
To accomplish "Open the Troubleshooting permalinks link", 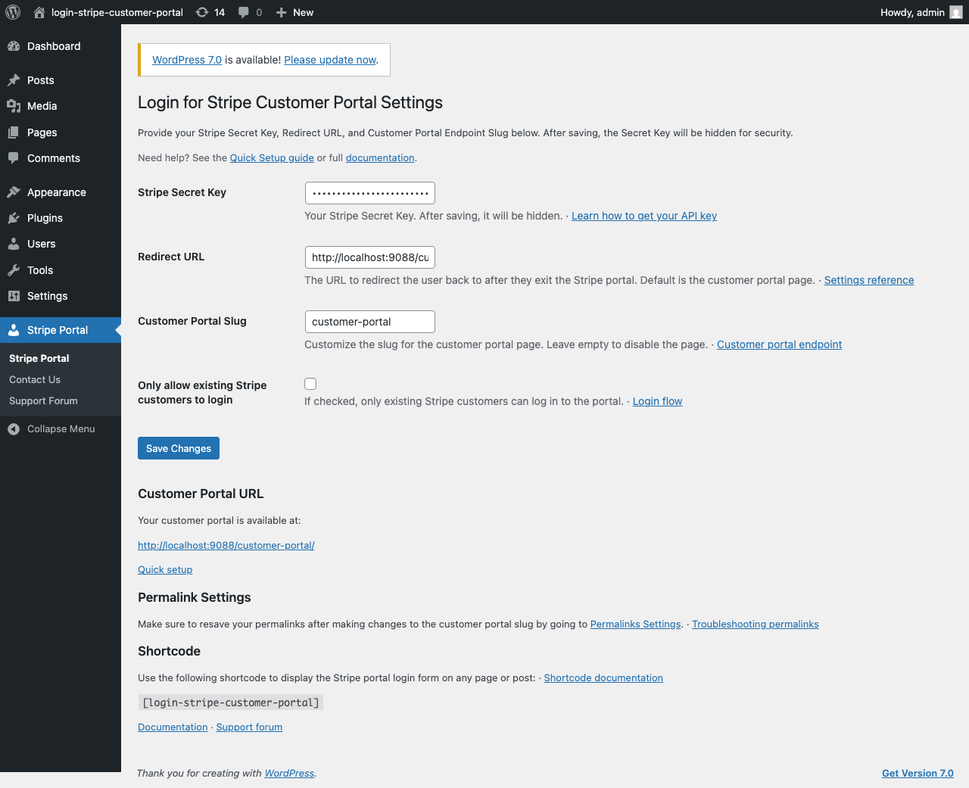I will (755, 624).
